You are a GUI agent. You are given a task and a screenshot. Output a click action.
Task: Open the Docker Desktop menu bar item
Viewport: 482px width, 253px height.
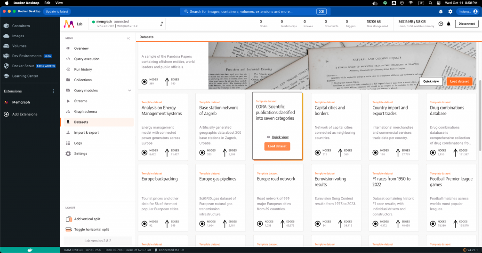(x=26, y=3)
